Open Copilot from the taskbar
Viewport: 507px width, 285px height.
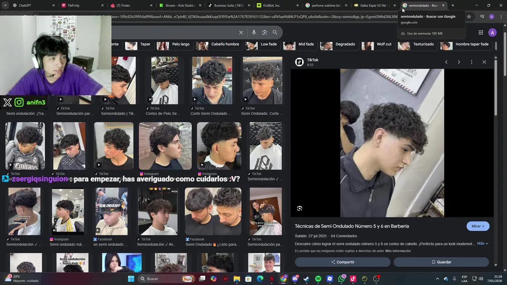pos(213,279)
